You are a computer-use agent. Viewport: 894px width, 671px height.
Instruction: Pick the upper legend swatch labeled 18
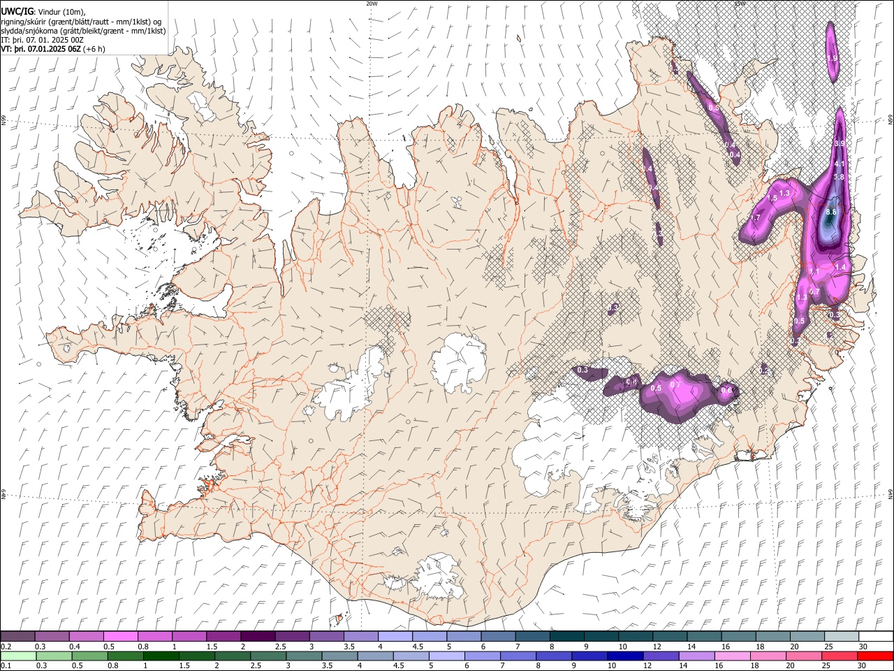772,636
